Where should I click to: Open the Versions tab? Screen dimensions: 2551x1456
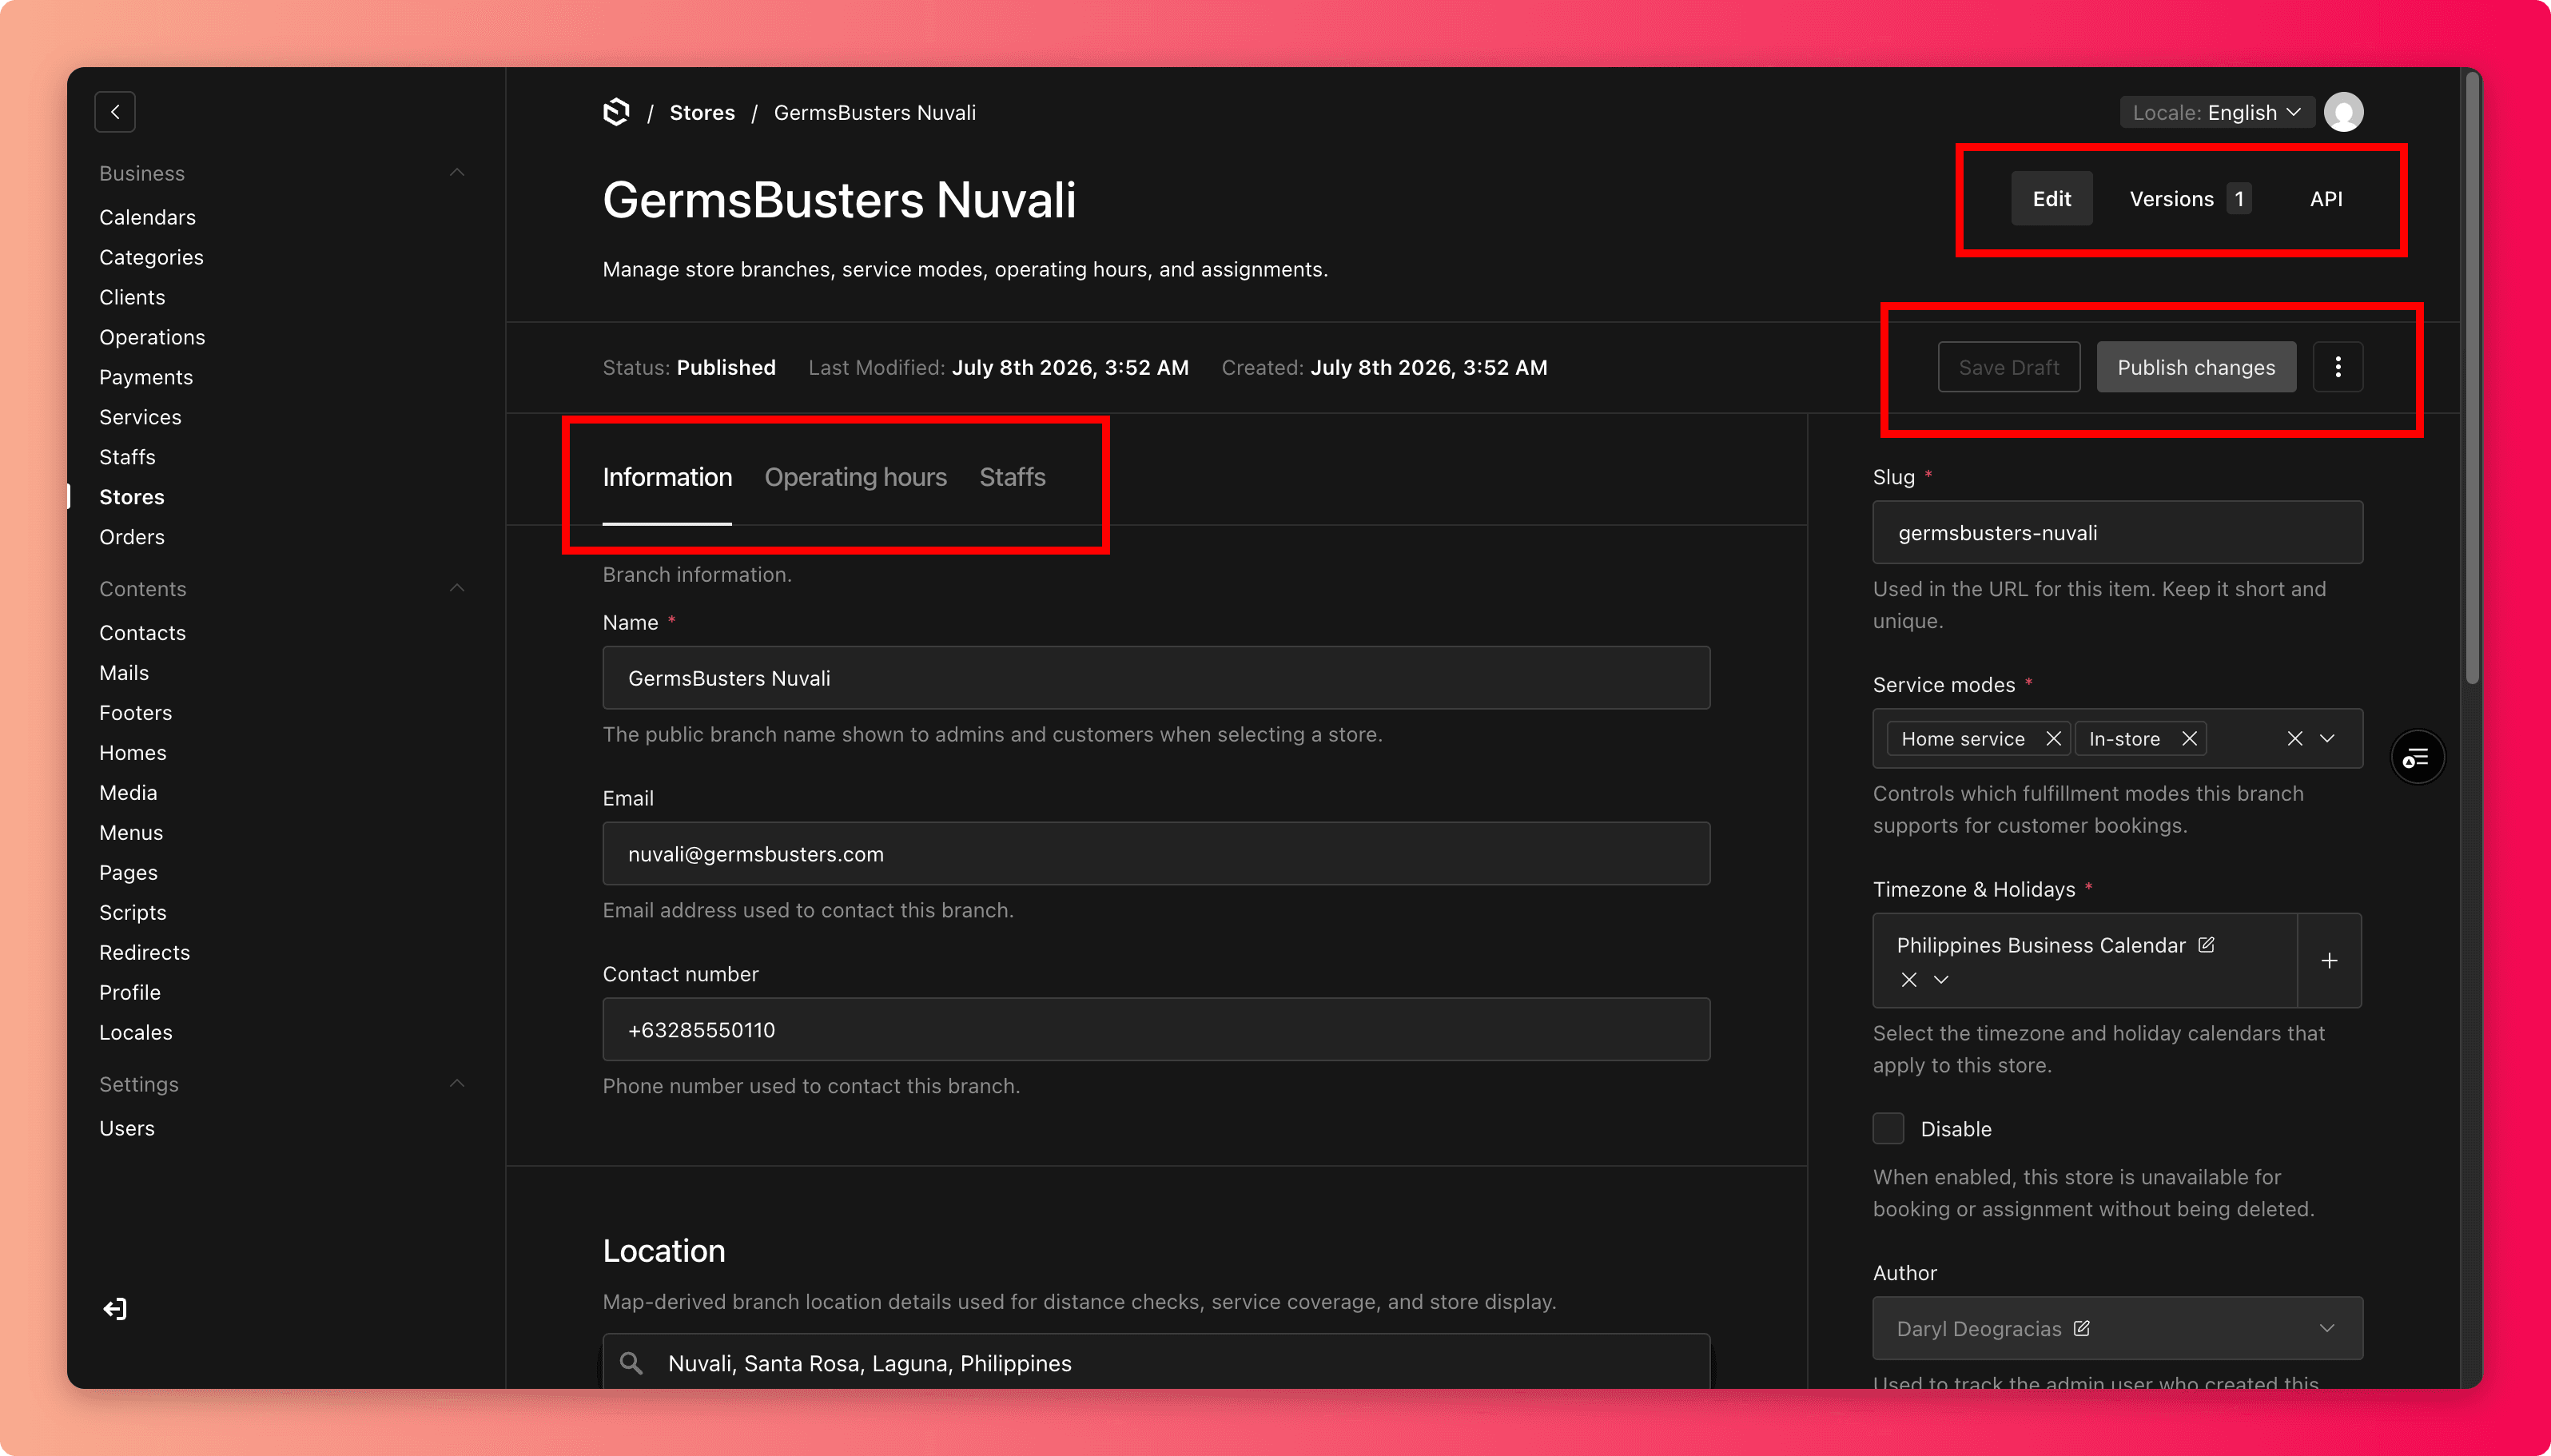pos(2189,198)
